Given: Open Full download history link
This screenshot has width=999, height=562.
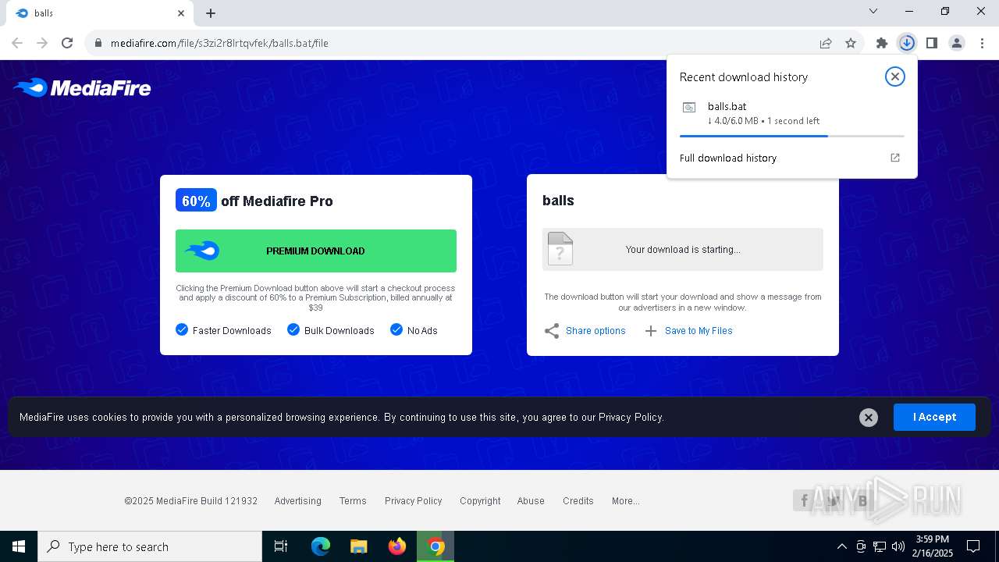Looking at the screenshot, I should click(x=728, y=158).
